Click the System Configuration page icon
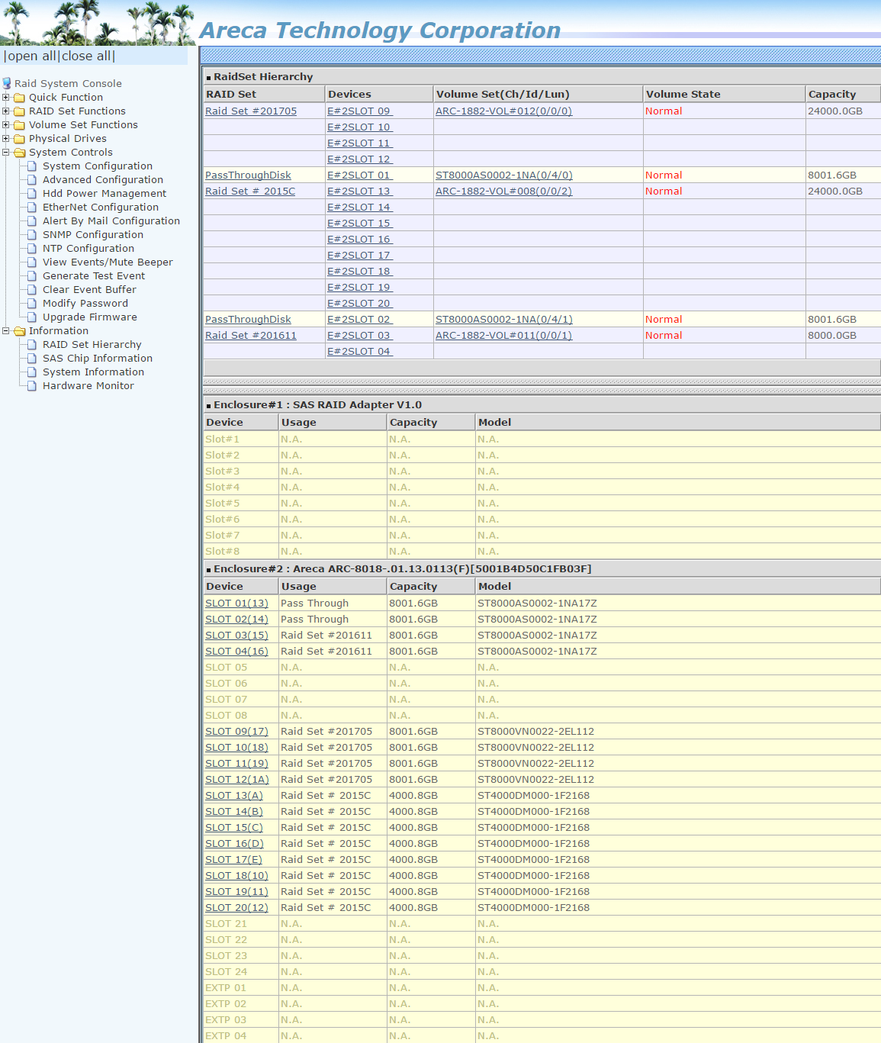This screenshot has height=1043, width=881. click(x=32, y=166)
